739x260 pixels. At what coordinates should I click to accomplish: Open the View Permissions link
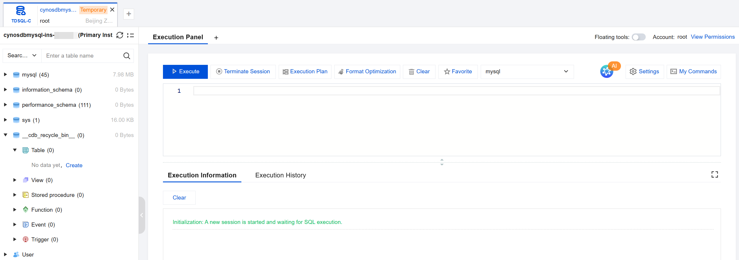coord(712,37)
